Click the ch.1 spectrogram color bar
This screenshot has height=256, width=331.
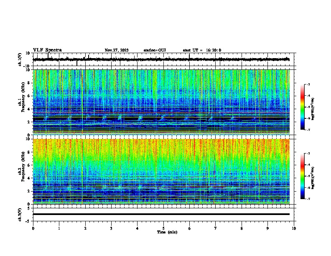pyautogui.click(x=302, y=107)
